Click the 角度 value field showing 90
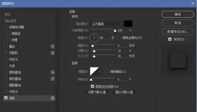Screen dimensions: 197x112 click(x=105, y=38)
